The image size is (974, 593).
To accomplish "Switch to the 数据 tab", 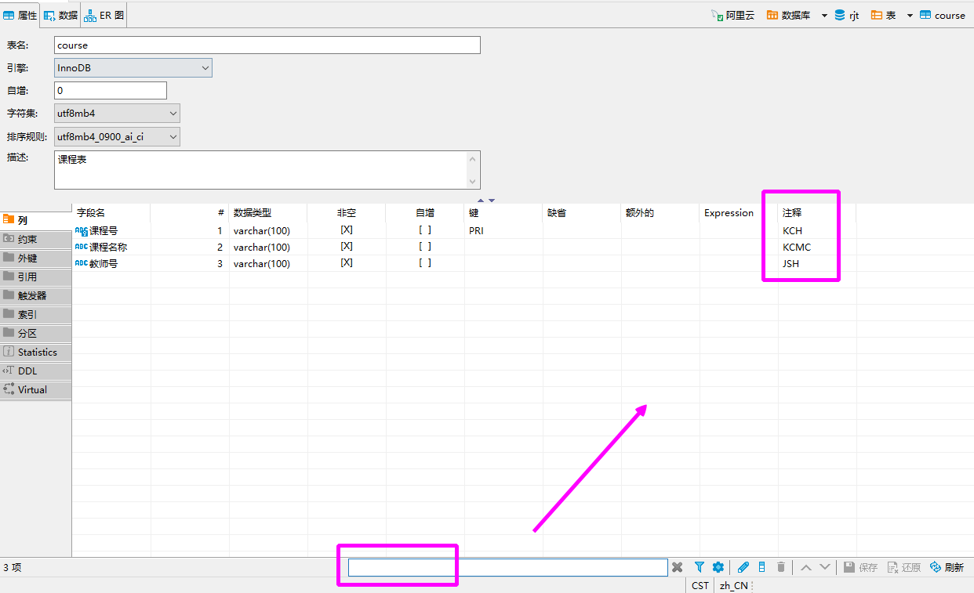I will point(61,15).
